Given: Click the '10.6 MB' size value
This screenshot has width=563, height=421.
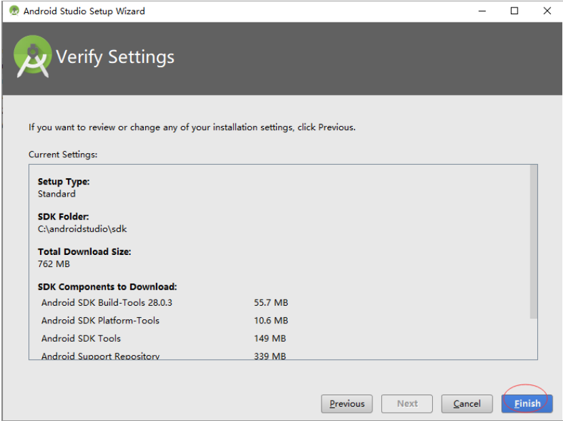Looking at the screenshot, I should pyautogui.click(x=271, y=321).
